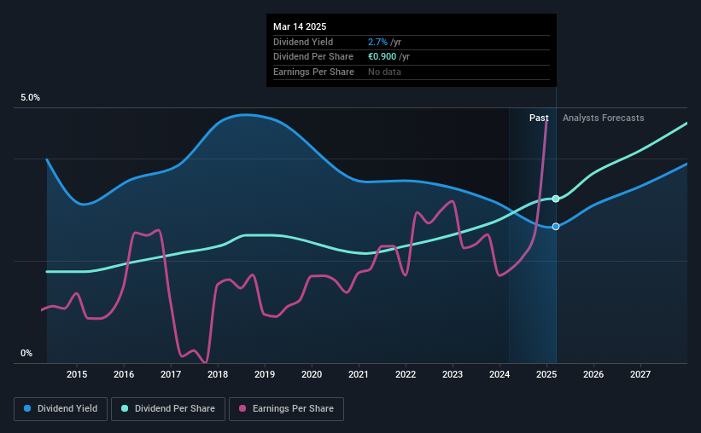Screen dimensions: 701x433
Task: Click the 2021 x-axis label
Action: (359, 374)
